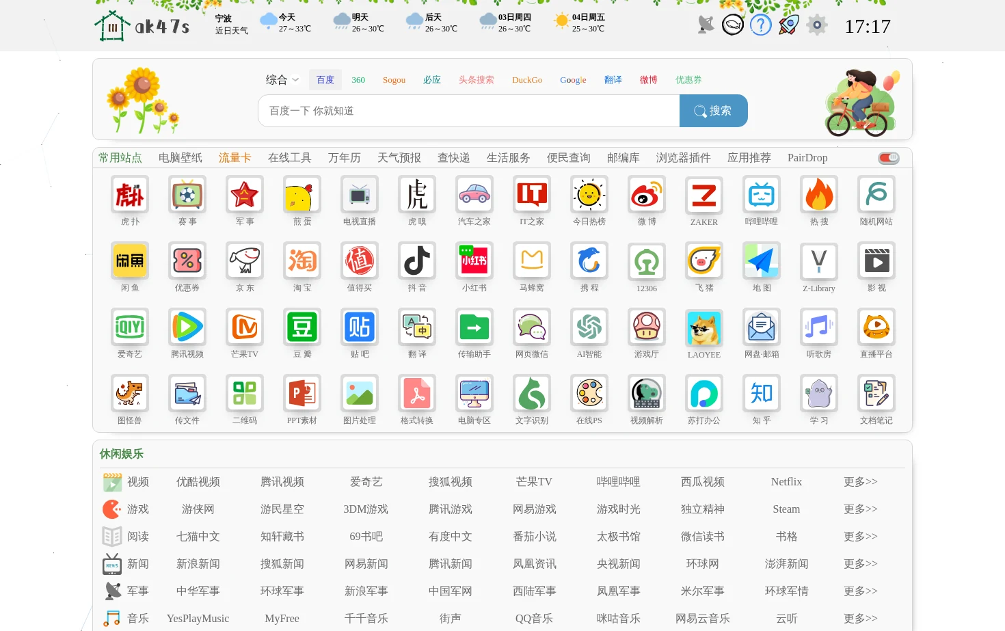Select the 百度 search engine tab
The width and height of the screenshot is (1005, 631).
[x=325, y=80]
